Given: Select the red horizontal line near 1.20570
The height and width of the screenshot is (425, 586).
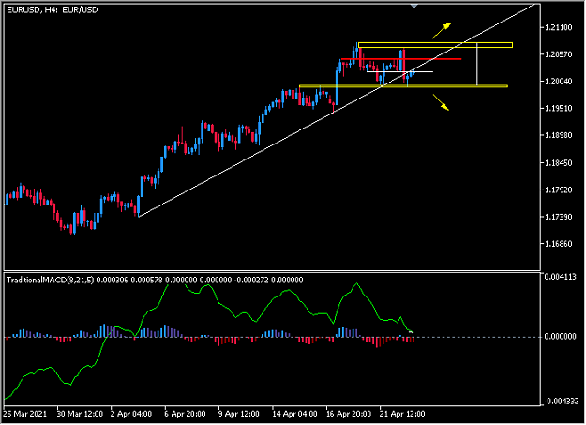Looking at the screenshot, I should (401, 59).
